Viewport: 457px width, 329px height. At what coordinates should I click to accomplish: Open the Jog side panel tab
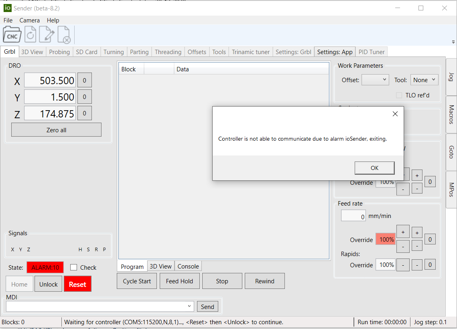click(x=451, y=77)
